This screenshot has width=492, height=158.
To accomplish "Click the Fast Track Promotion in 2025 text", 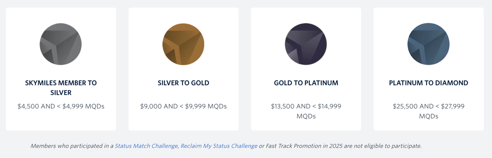I will point(299,146).
